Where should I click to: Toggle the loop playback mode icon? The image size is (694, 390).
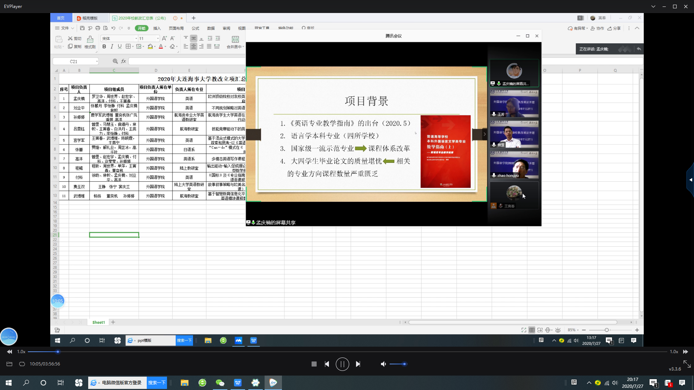[22, 364]
